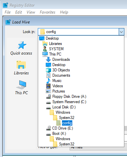Collapse the Look in dropdown arrow

click(x=121, y=32)
